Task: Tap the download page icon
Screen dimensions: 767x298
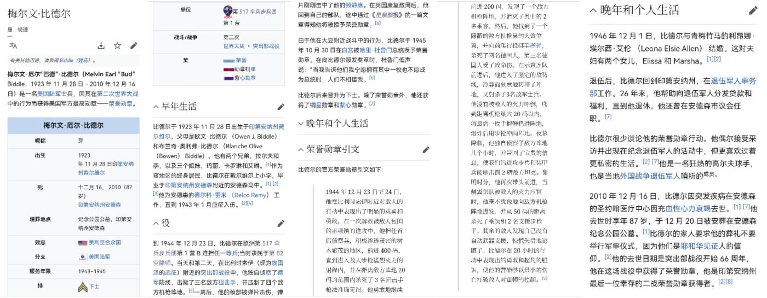Action: (101, 46)
